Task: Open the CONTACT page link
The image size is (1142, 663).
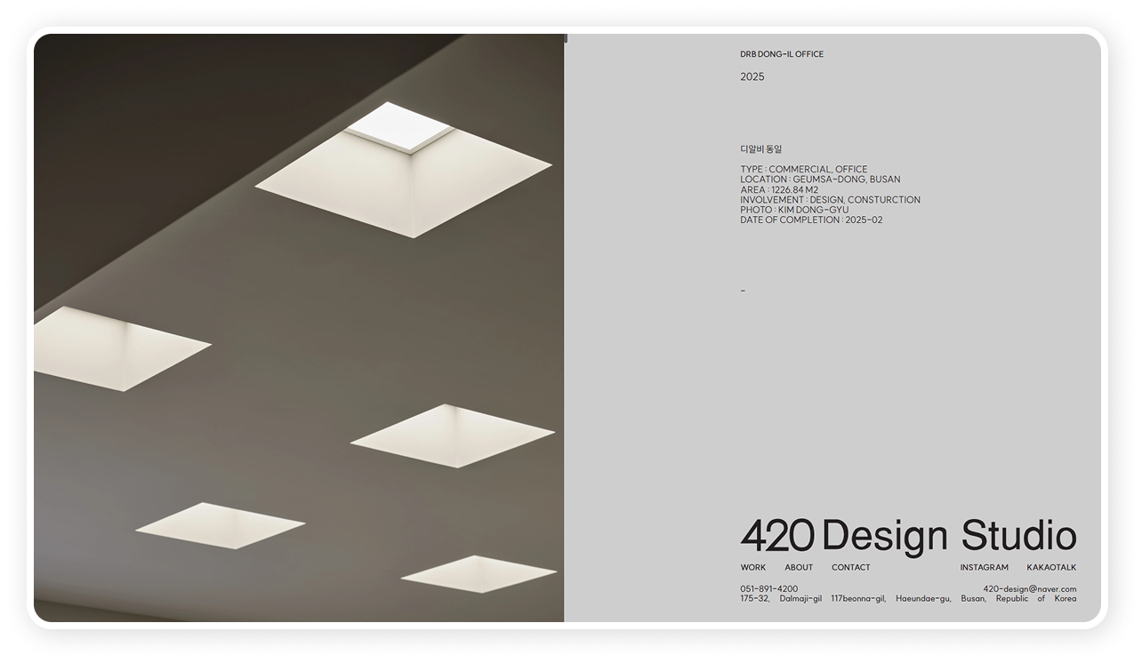Action: pos(850,567)
